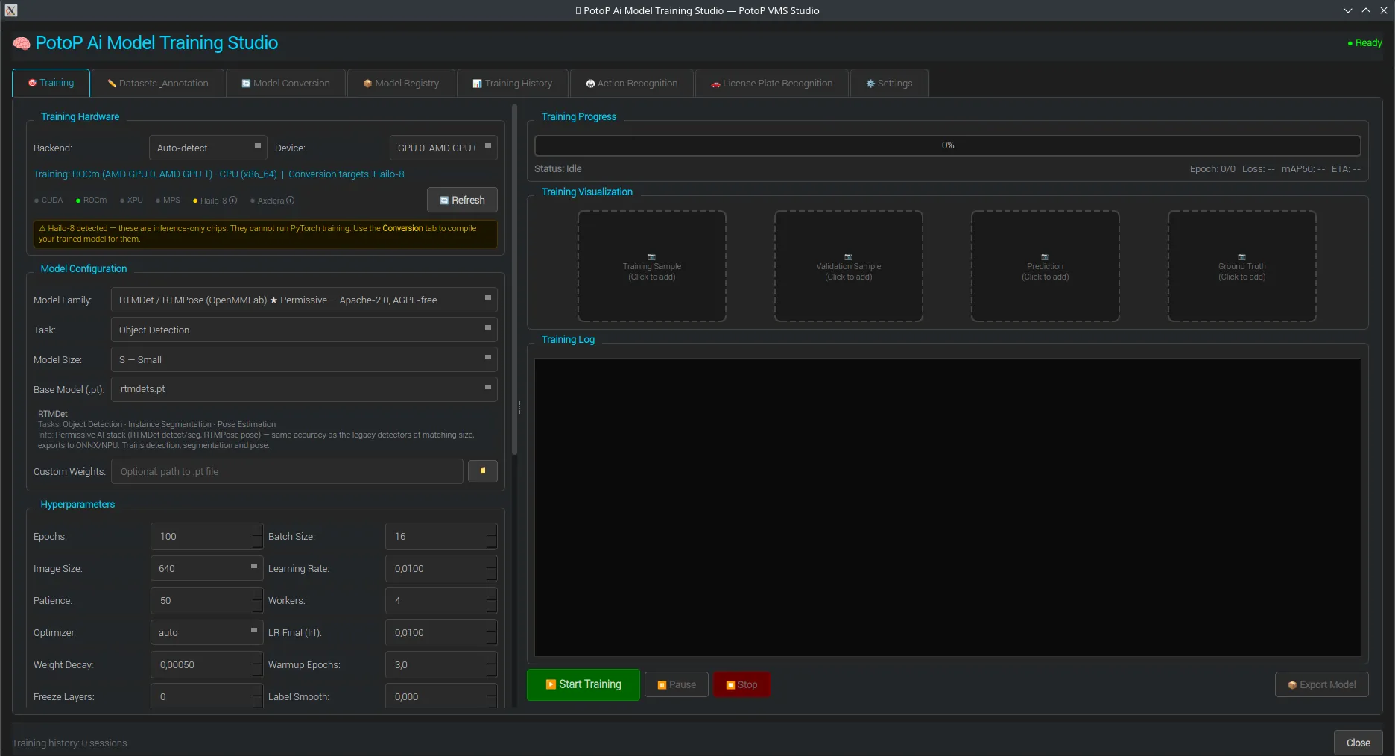The width and height of the screenshot is (1395, 756).
Task: Click the brain logo icon in header
Action: point(22,44)
